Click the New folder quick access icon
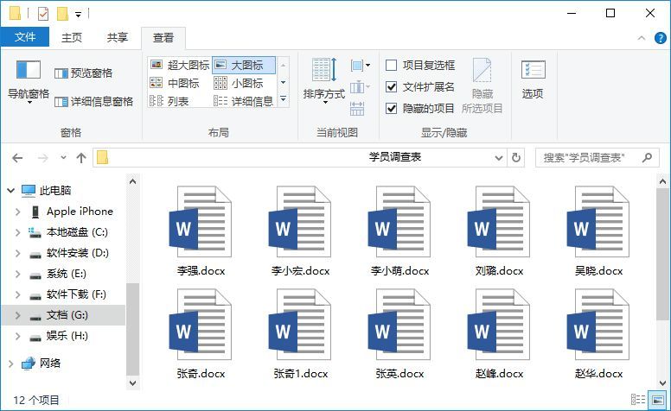671x411 pixels. (62, 14)
